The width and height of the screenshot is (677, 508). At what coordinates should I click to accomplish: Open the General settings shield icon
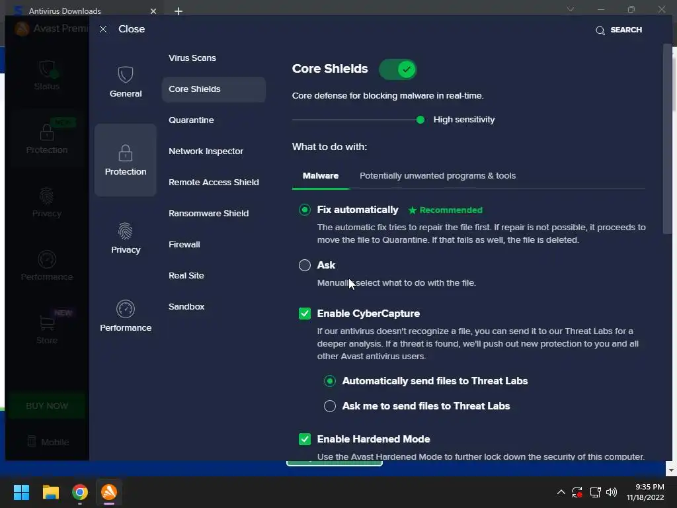coord(125,75)
